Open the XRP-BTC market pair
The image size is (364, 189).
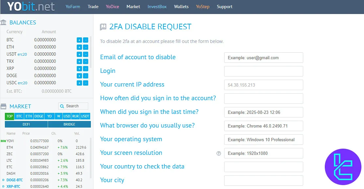[x=13, y=186]
